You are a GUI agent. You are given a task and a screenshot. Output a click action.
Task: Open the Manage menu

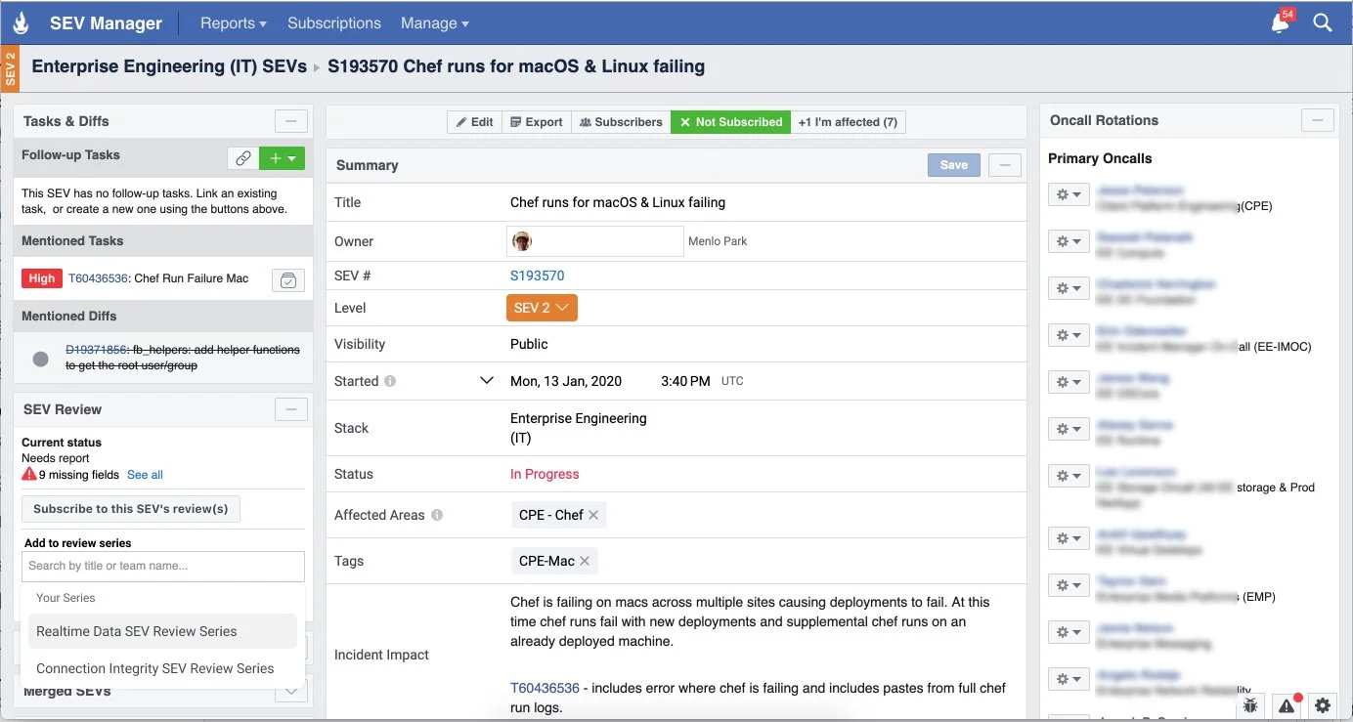[435, 22]
